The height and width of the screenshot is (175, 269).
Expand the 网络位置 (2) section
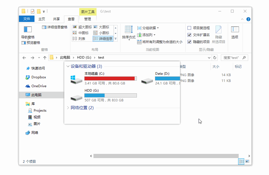[68, 108]
